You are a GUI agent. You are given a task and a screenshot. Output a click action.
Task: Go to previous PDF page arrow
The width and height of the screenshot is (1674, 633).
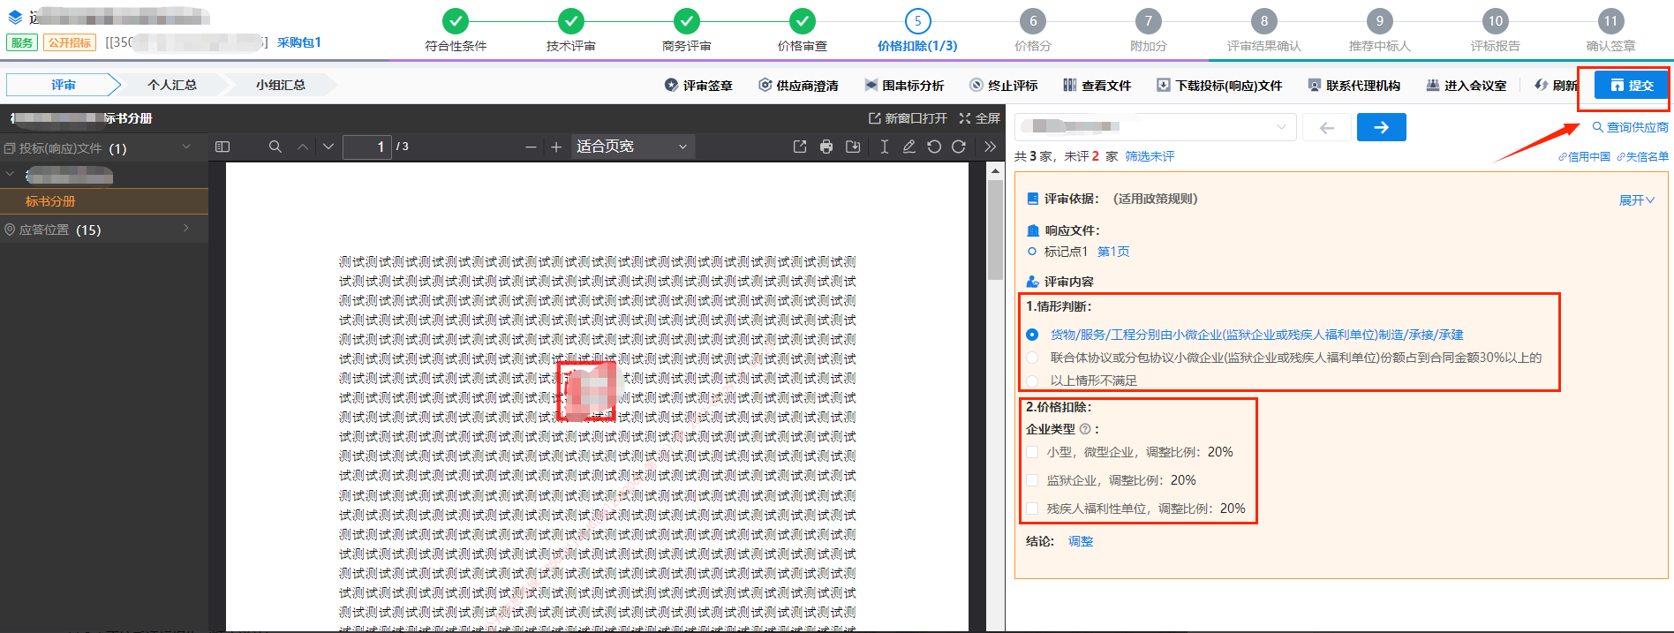pyautogui.click(x=303, y=147)
